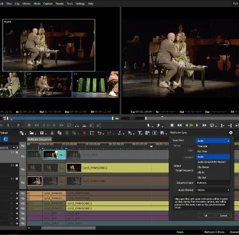Mute the first audio track speaker icon
Screen dimensions: 239x235
coord(17,194)
